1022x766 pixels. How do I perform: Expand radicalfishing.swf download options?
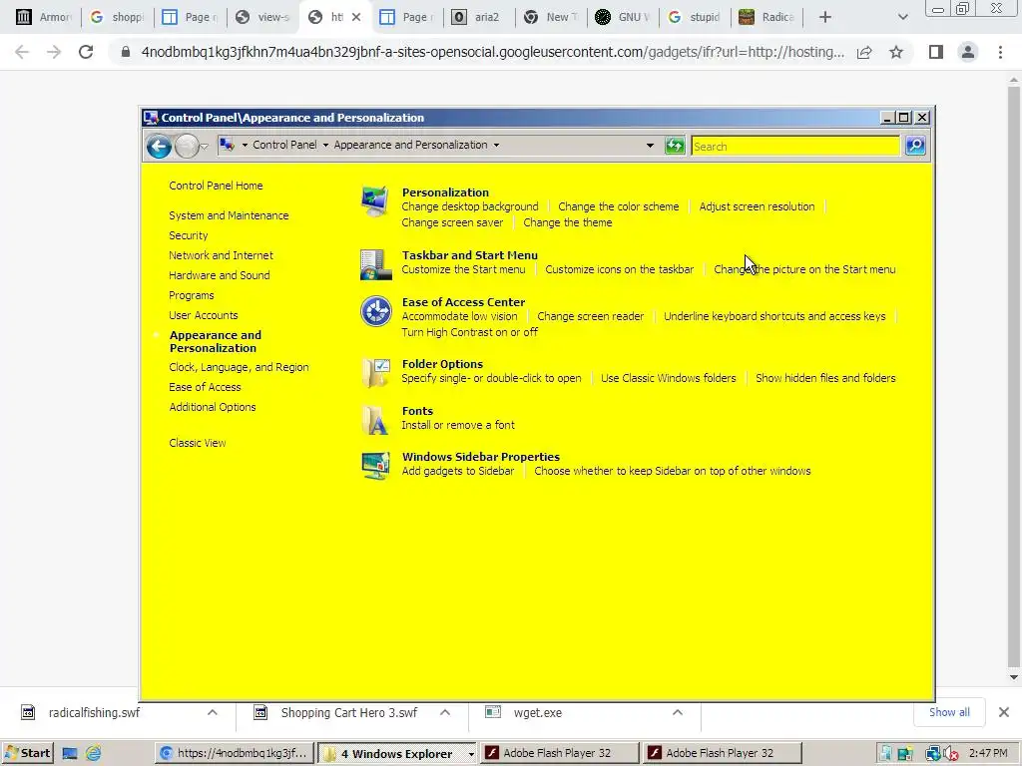pos(213,712)
